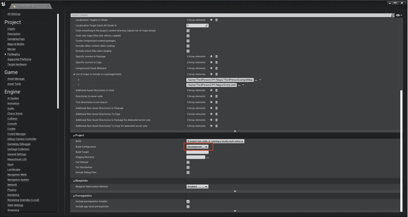This screenshot has width=408, height=217.
Task: Select the Project Settings tab
Action: [31, 6]
